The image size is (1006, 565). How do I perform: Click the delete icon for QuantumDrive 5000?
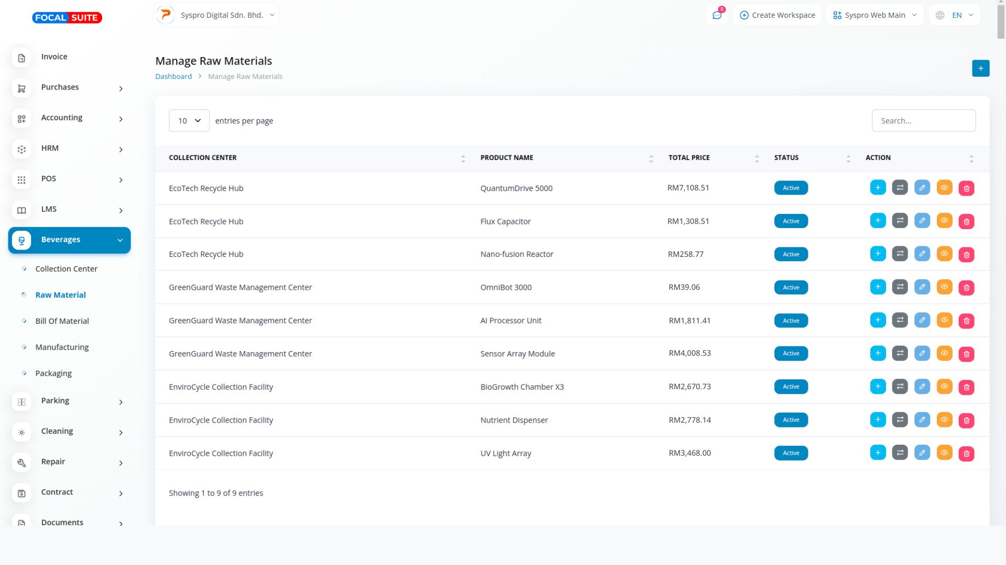coord(966,188)
